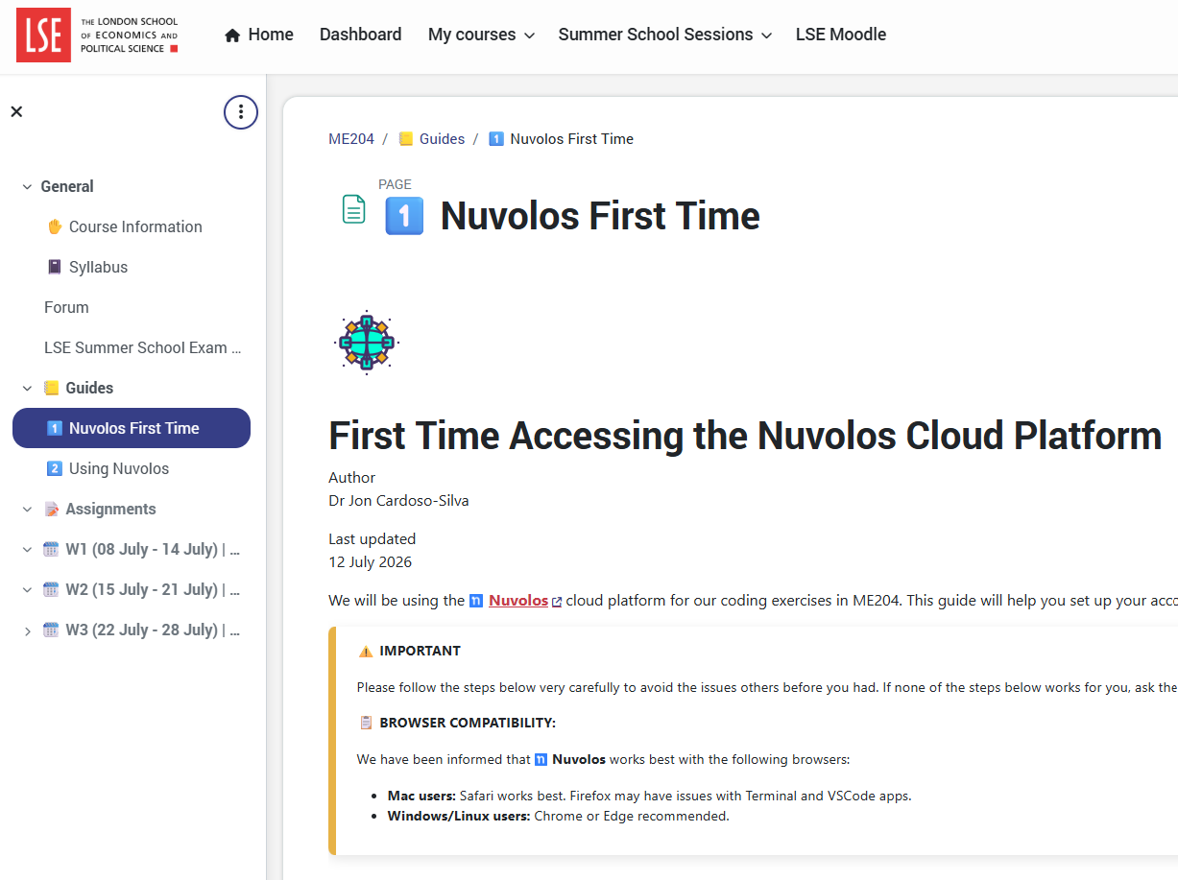This screenshot has width=1178, height=880.
Task: Click the Home house icon
Action: pyautogui.click(x=232, y=36)
